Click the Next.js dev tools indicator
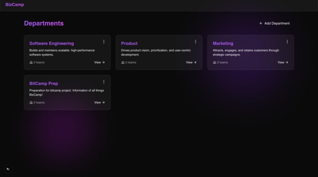Image resolution: width=318 pixels, height=177 pixels. (x=8, y=169)
